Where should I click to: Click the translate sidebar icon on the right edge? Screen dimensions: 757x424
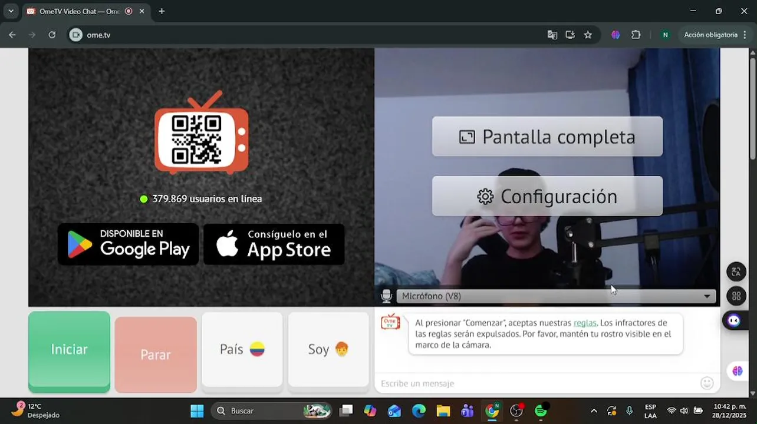(736, 271)
